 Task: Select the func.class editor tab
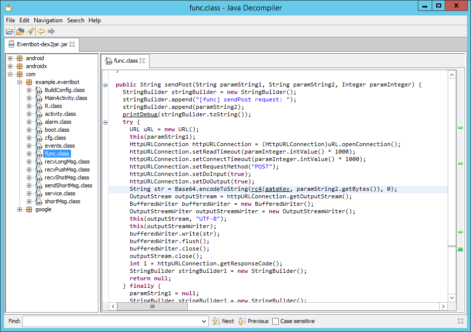coord(126,61)
